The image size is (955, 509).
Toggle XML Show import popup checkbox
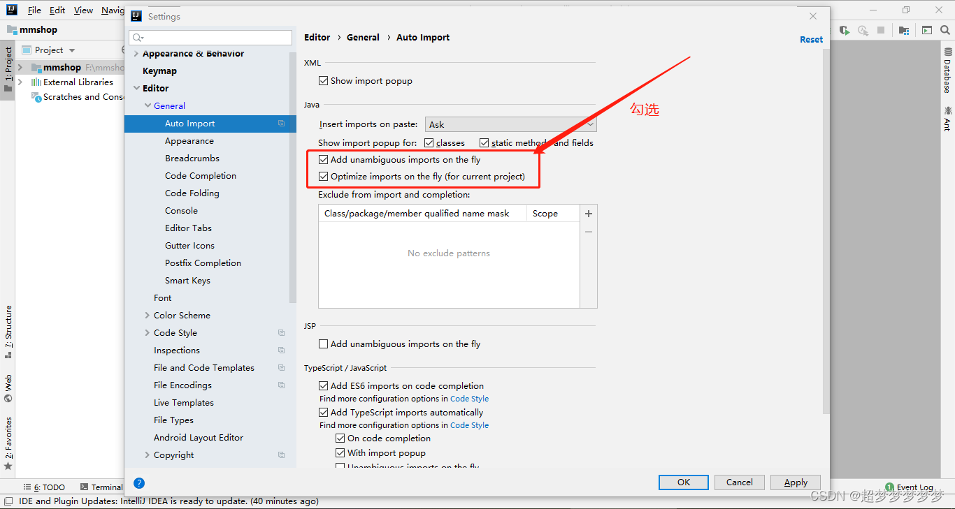[x=323, y=81]
